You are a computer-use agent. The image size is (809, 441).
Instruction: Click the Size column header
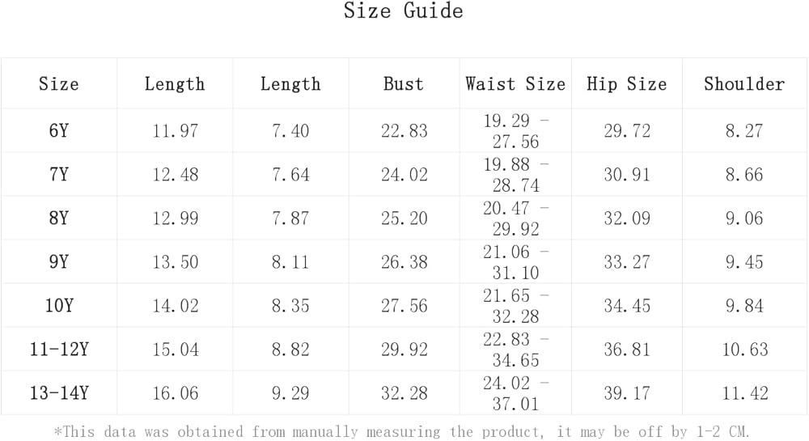point(59,84)
